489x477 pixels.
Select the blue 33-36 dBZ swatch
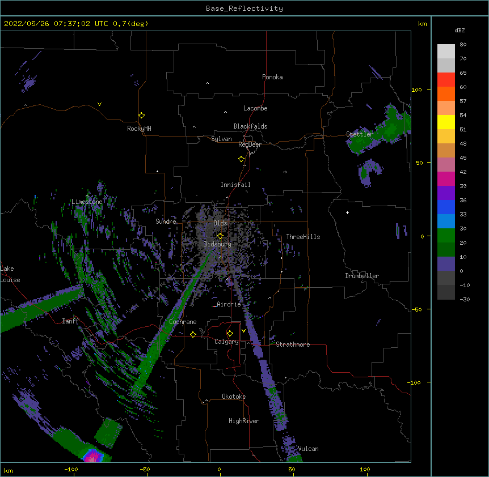[x=446, y=207]
